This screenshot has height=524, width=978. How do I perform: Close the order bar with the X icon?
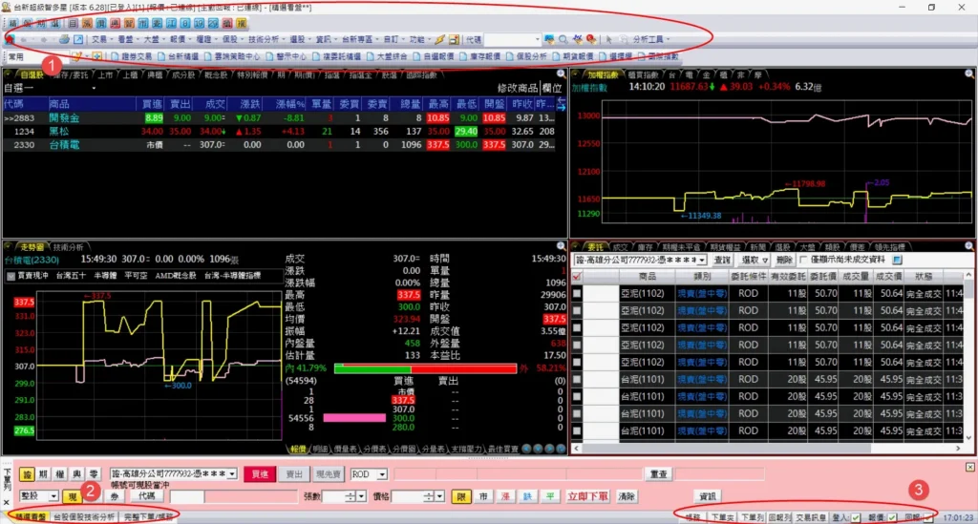click(x=970, y=467)
